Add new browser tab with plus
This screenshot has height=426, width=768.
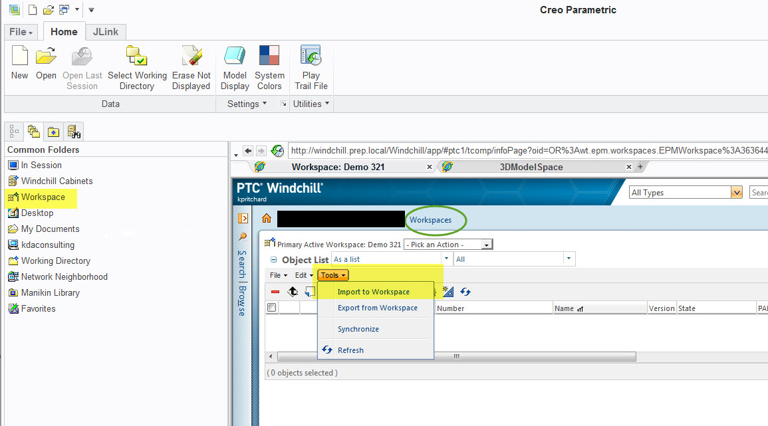point(640,167)
